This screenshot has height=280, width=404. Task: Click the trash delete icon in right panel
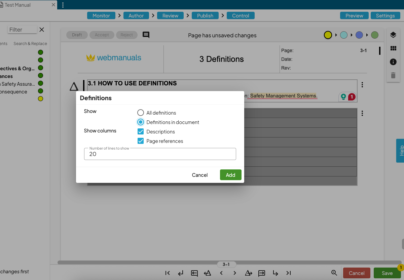(x=393, y=75)
